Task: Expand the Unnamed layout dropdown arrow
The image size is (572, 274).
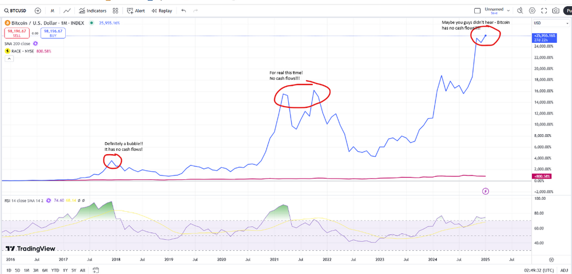Action: click(508, 11)
